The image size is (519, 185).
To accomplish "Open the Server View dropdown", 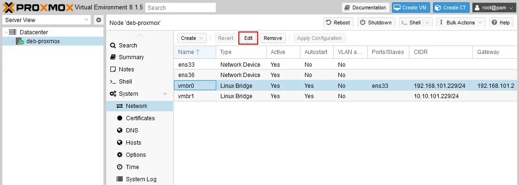I will click(x=86, y=20).
